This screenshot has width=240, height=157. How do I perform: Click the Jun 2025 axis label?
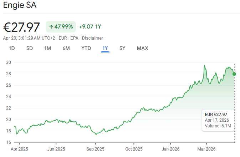pyautogui.click(x=56, y=149)
